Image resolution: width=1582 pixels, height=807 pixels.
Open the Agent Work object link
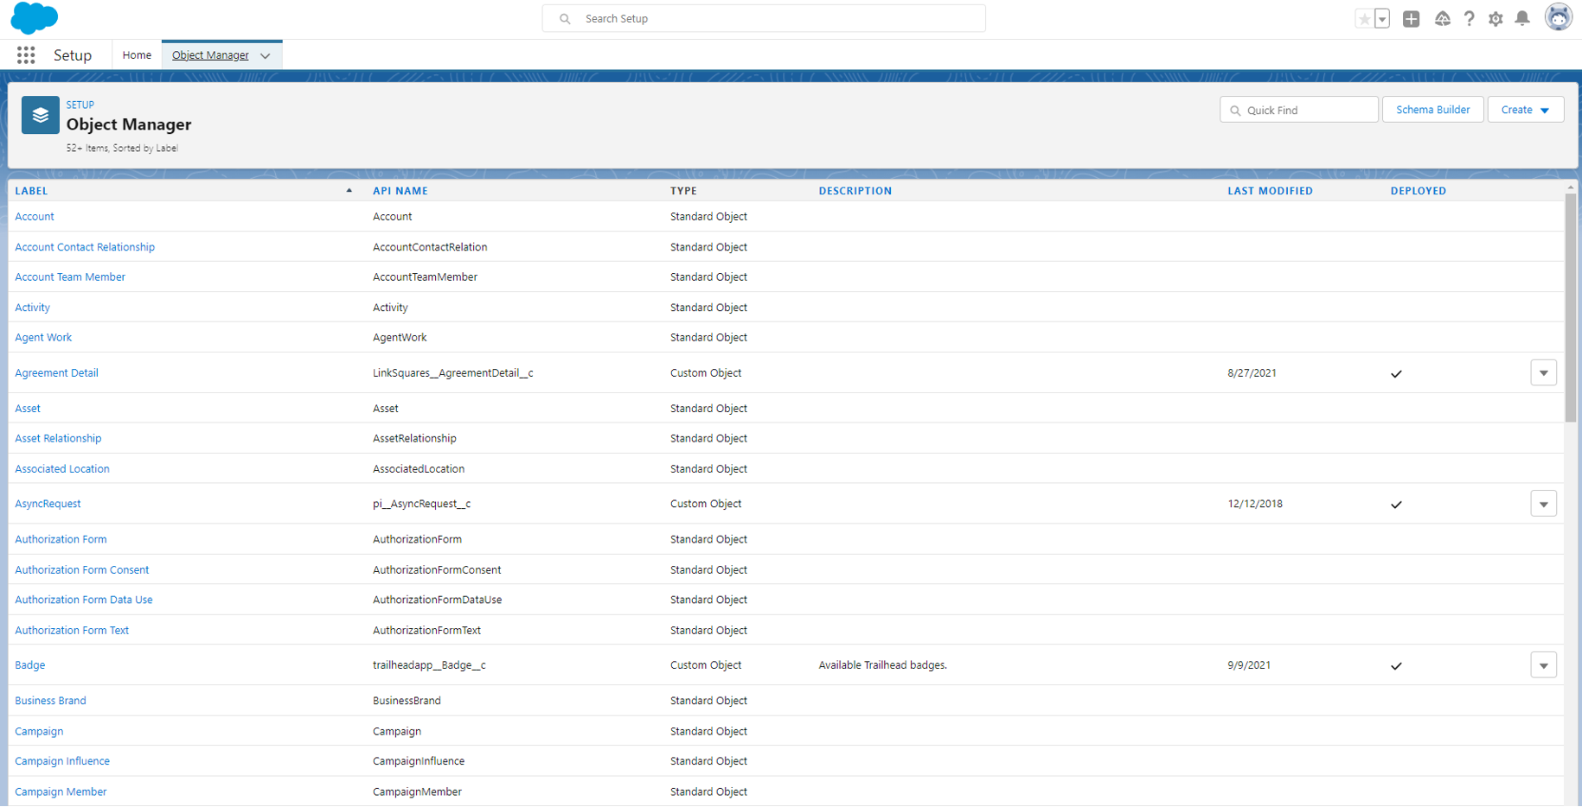tap(43, 338)
